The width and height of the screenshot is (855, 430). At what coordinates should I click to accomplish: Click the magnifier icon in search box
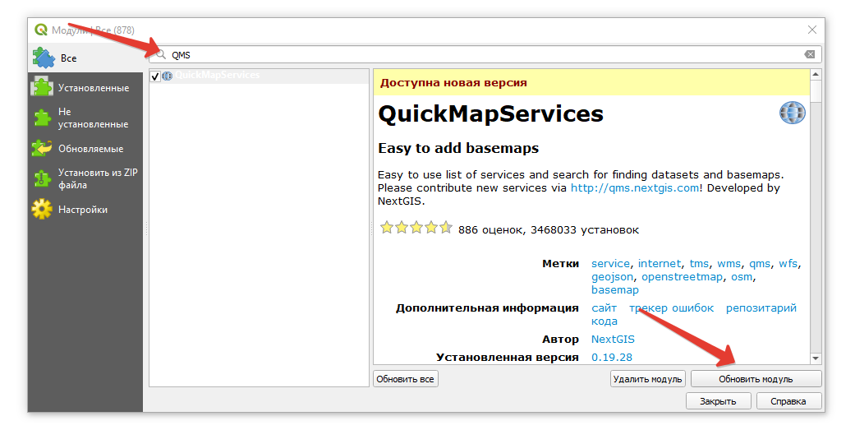160,54
